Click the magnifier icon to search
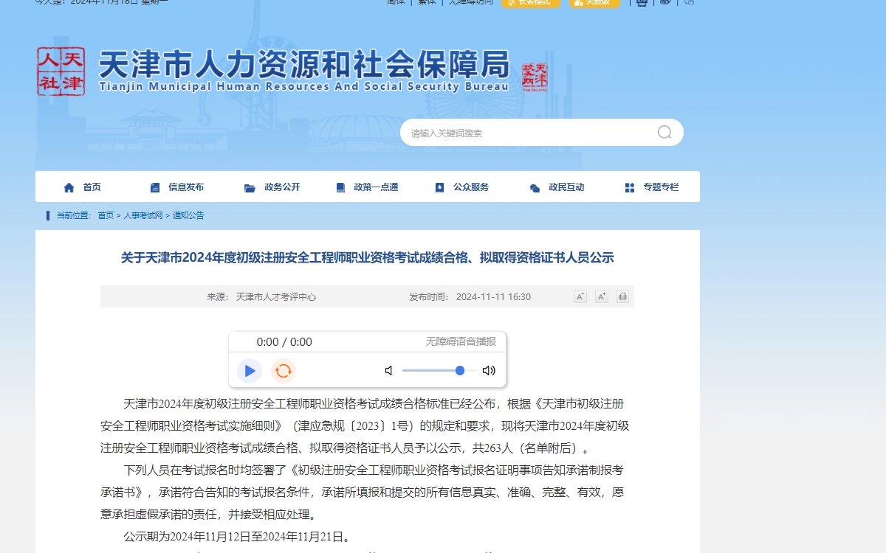 [x=664, y=132]
